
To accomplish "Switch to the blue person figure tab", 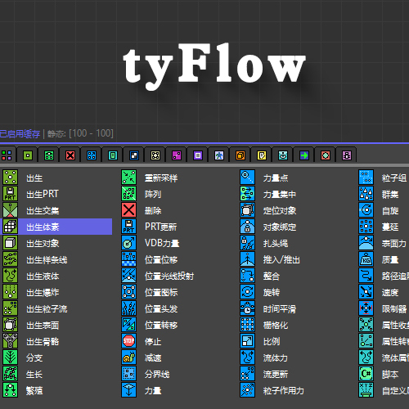I will click(x=219, y=155).
